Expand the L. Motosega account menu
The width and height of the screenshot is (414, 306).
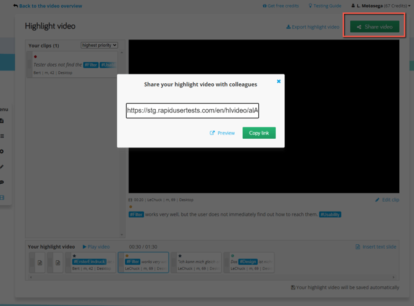point(381,6)
